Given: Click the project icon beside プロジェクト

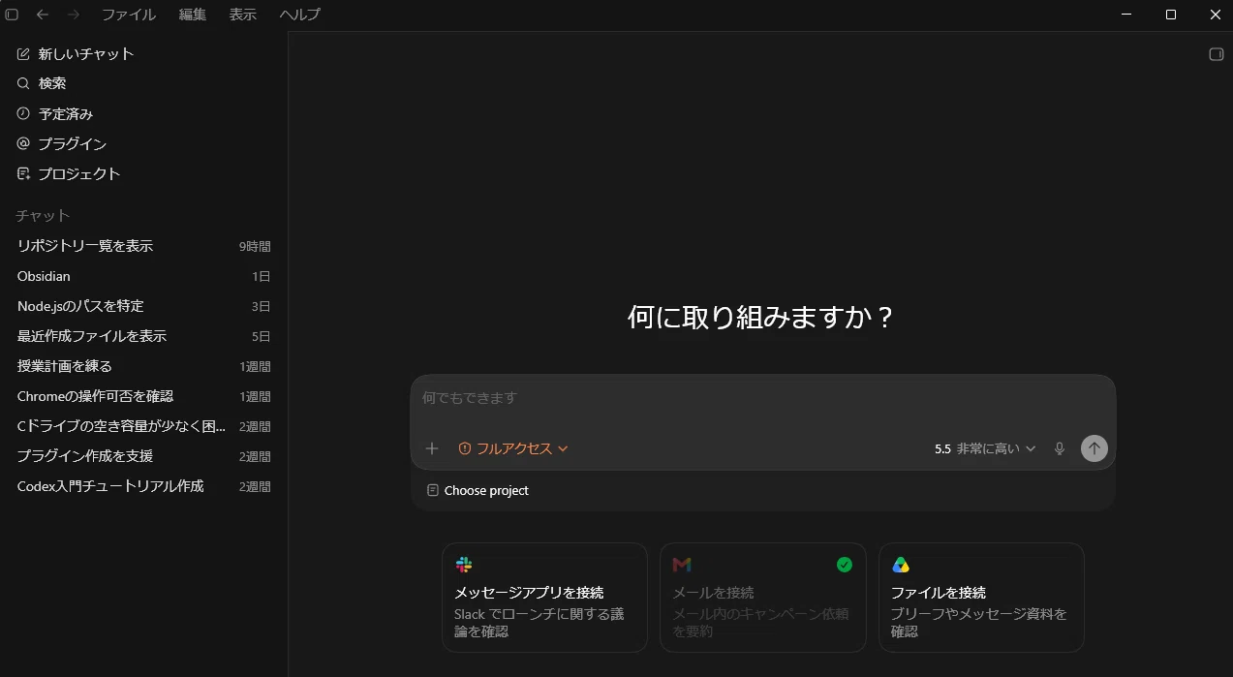Looking at the screenshot, I should pos(24,173).
